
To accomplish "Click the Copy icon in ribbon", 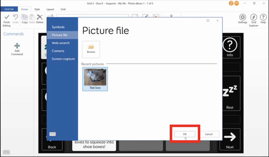I will (x=25, y=17).
